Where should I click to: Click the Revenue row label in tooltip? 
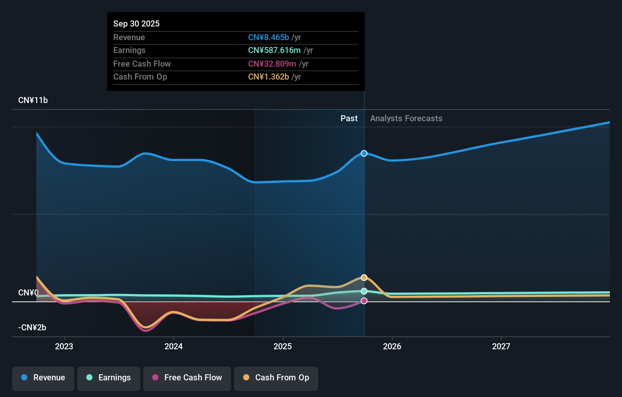pyautogui.click(x=129, y=38)
